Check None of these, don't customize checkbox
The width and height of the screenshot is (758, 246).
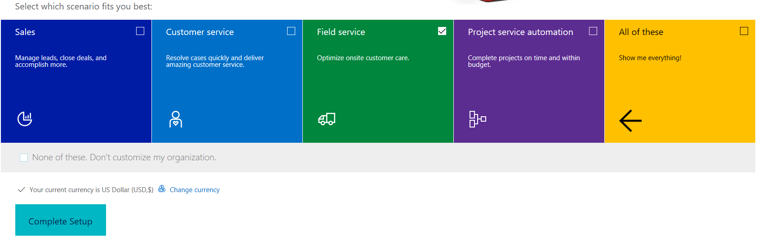click(24, 158)
